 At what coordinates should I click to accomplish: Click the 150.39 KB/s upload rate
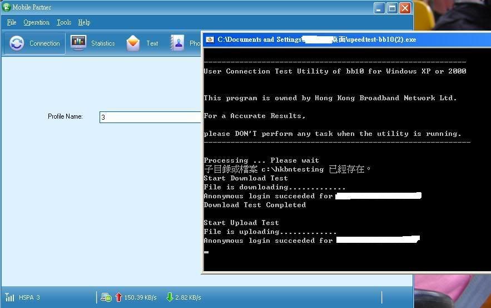tap(140, 297)
